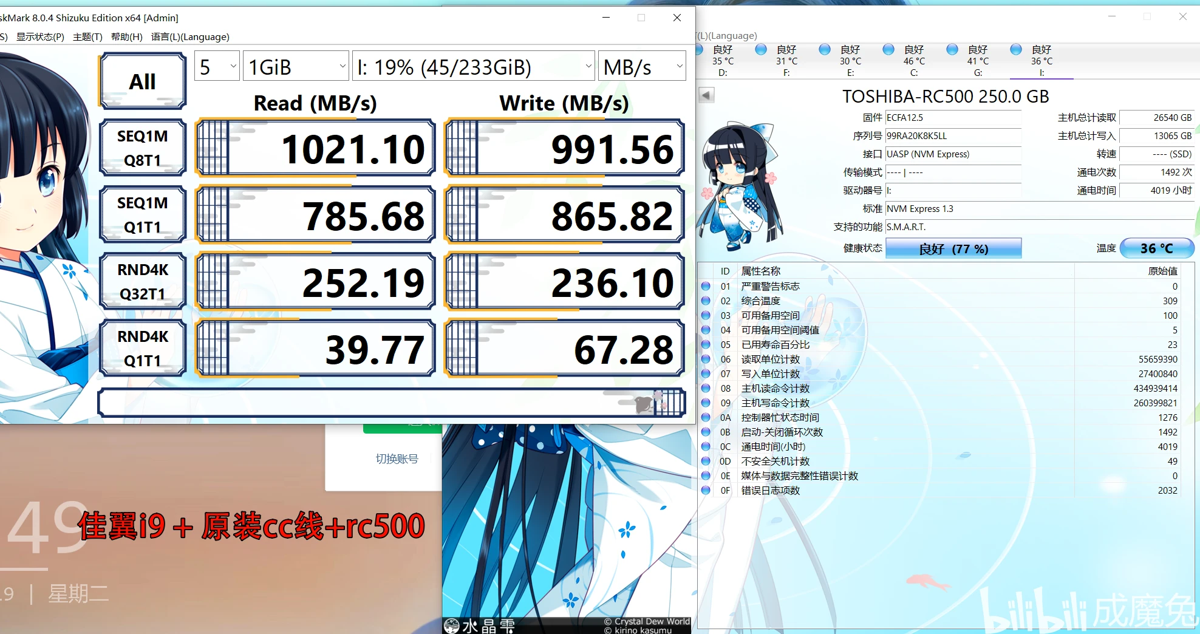This screenshot has height=634, width=1200.
Task: Open the 语言(L)(Language) menu
Action: [191, 36]
